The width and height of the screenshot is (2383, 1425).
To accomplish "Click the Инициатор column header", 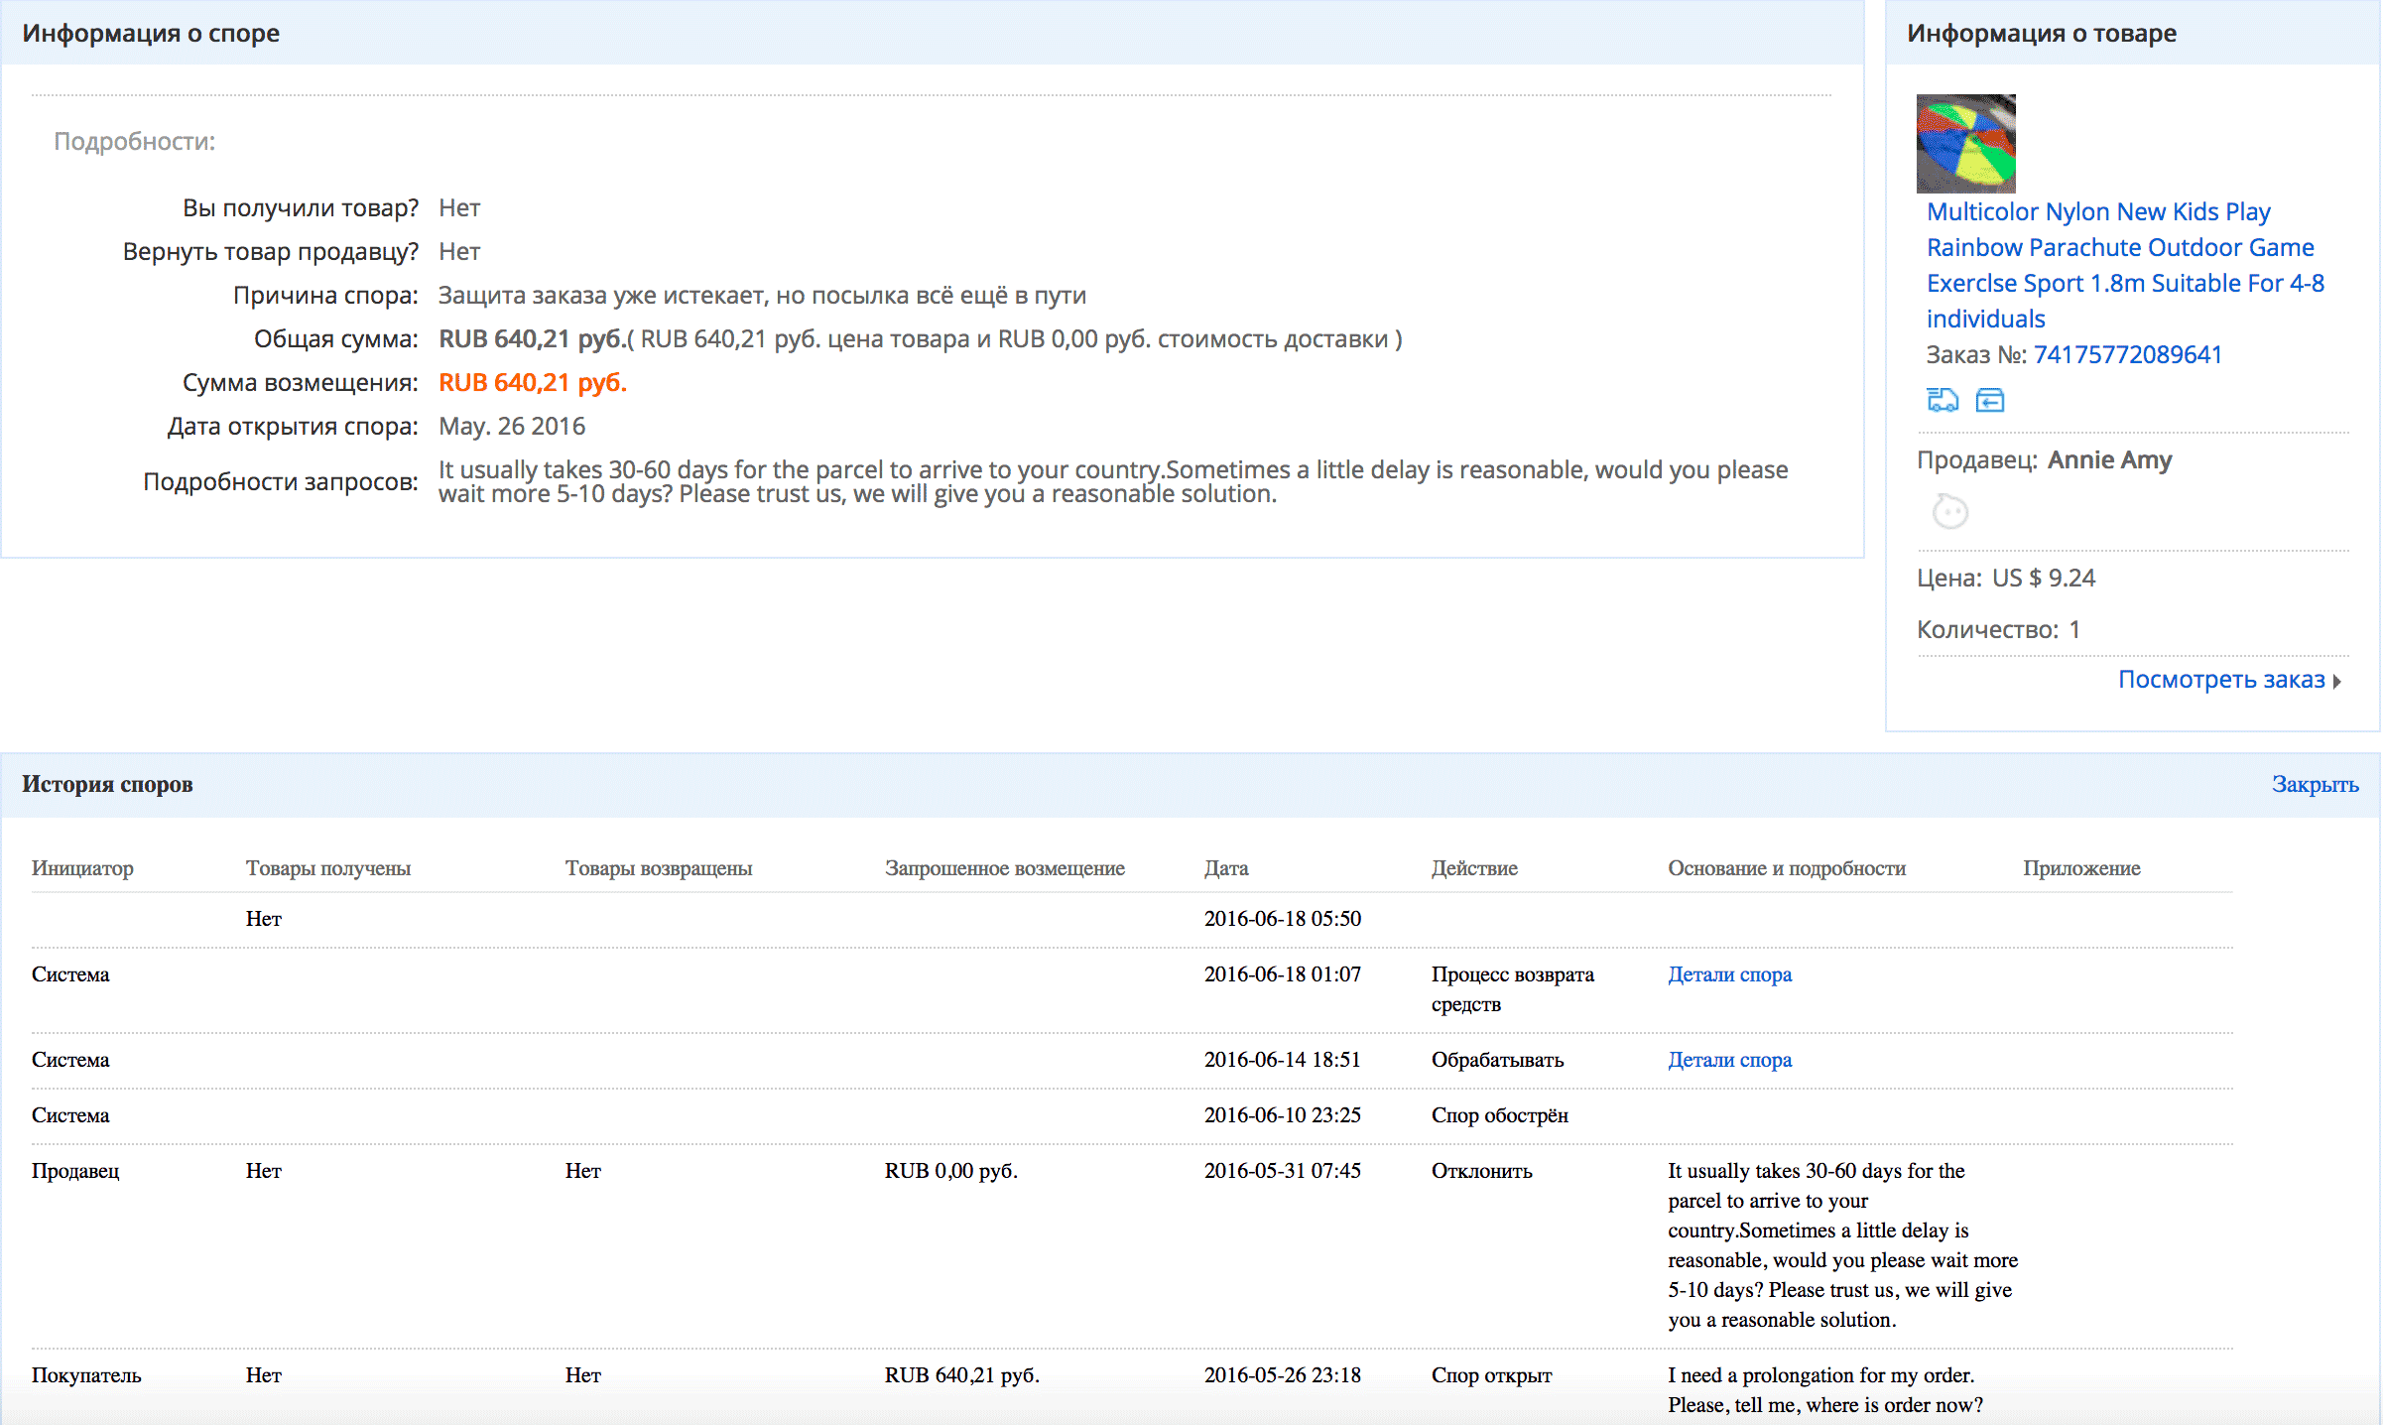I will [x=82, y=868].
